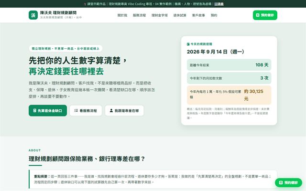
Task: Click the list icon on 看服務流程
Action: [76, 110]
